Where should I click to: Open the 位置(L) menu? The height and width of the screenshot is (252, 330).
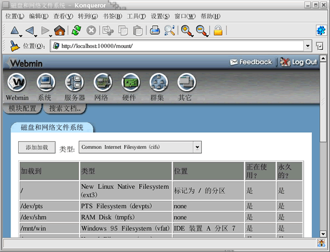tap(15, 16)
